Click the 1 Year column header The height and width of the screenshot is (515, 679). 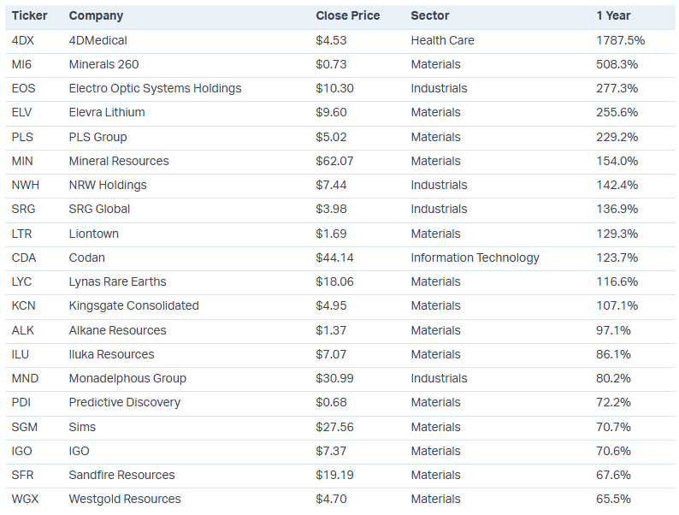(613, 15)
